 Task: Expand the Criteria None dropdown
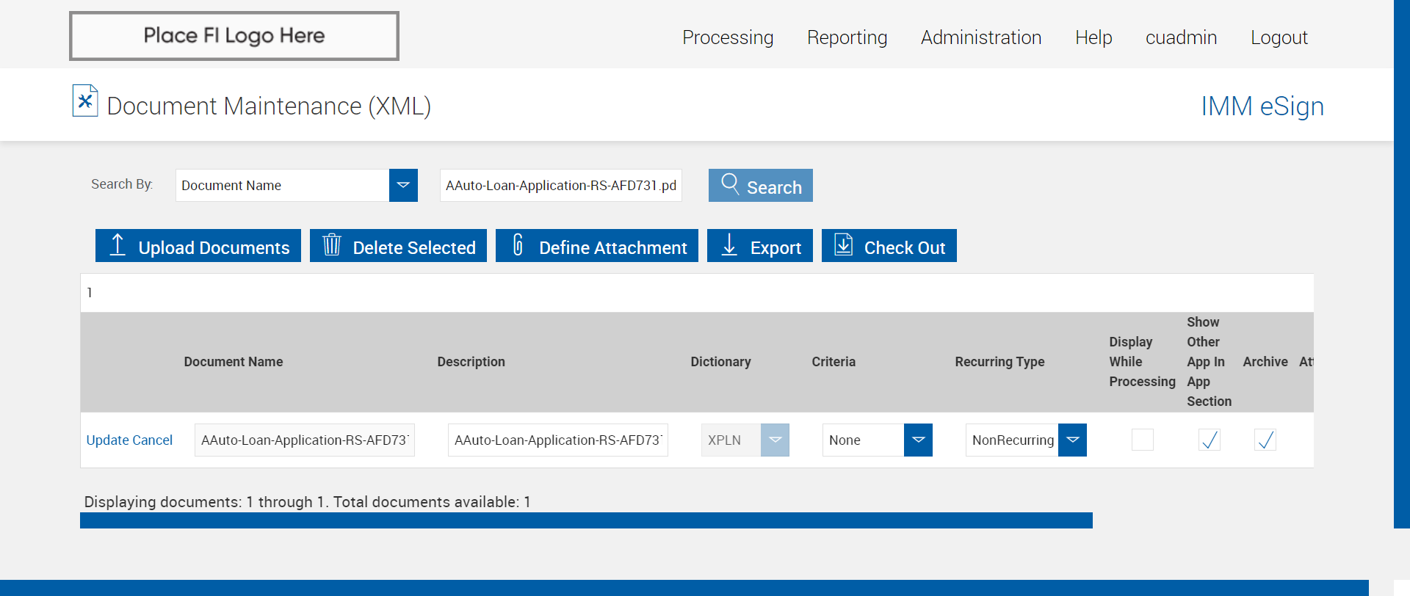[x=918, y=440]
